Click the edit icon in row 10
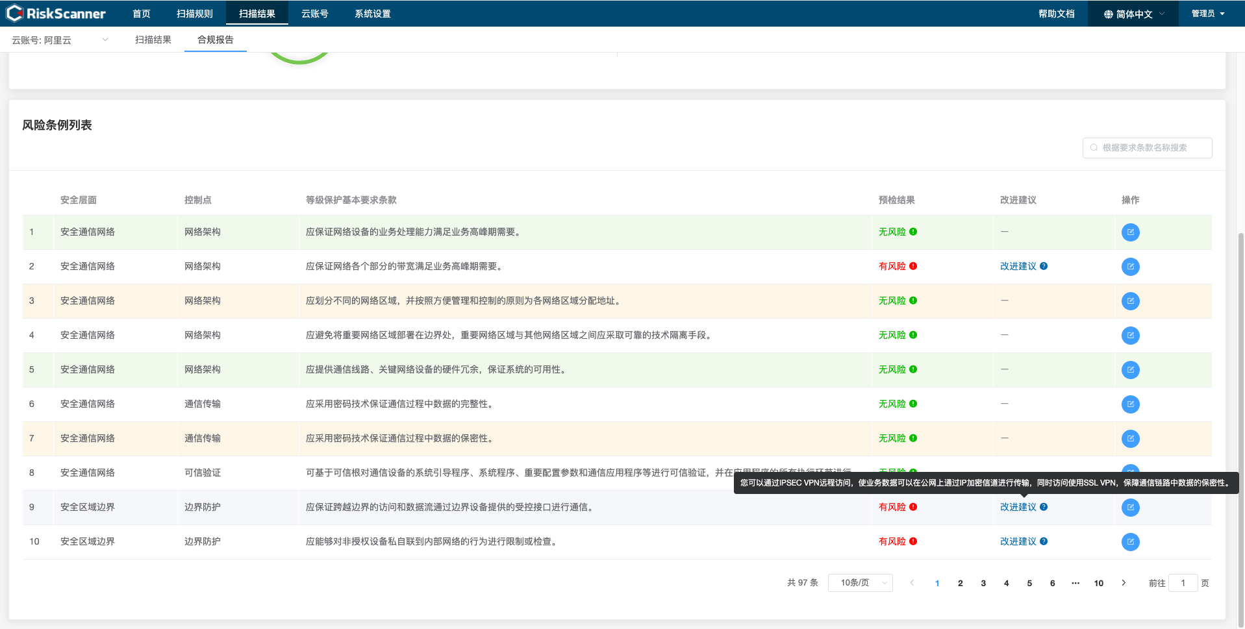The image size is (1245, 629). [1130, 542]
